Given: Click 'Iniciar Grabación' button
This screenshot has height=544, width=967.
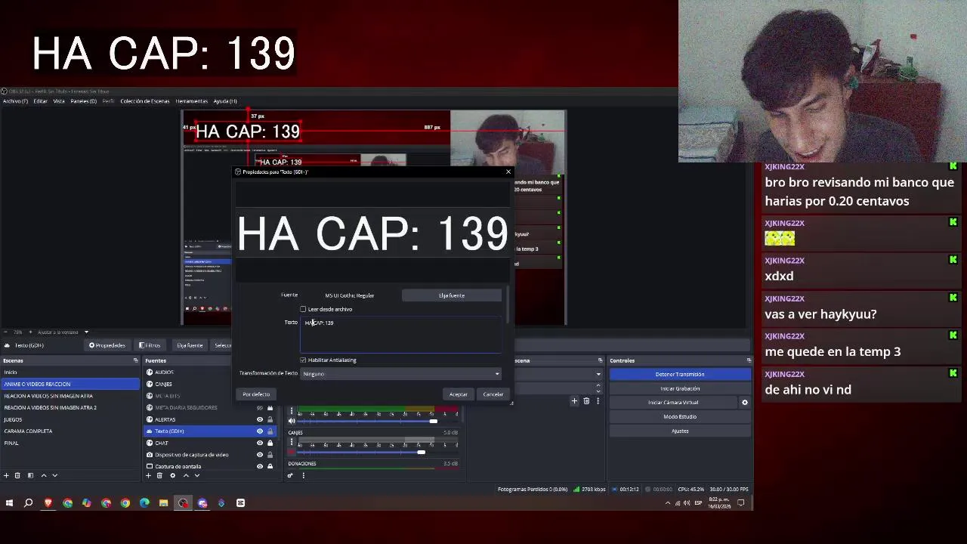Looking at the screenshot, I should pos(680,388).
